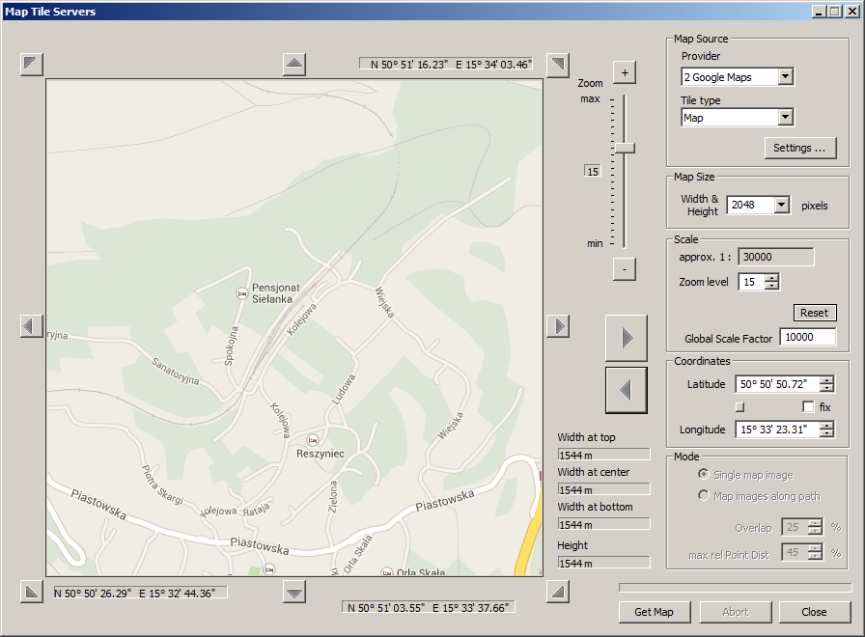Pan map toward bottom-left corner arrow

[x=32, y=591]
